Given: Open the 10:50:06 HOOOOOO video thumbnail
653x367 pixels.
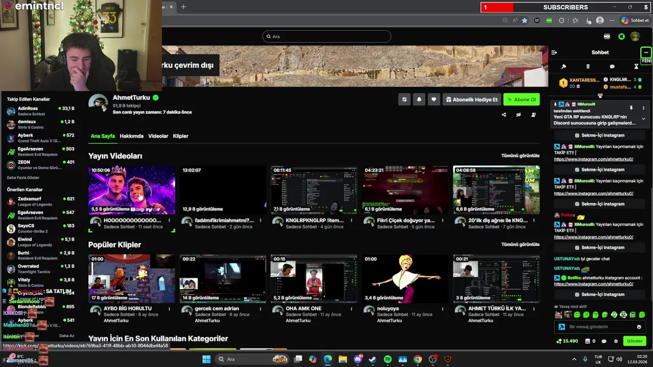Looking at the screenshot, I should 132,190.
